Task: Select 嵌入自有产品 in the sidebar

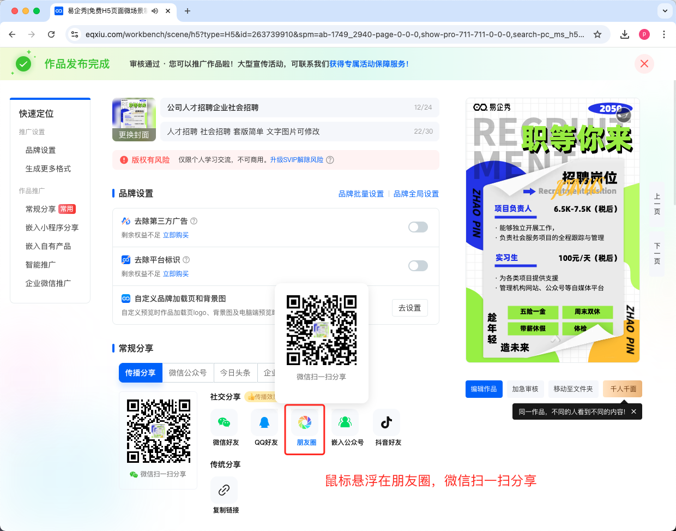Action: pyautogui.click(x=48, y=246)
